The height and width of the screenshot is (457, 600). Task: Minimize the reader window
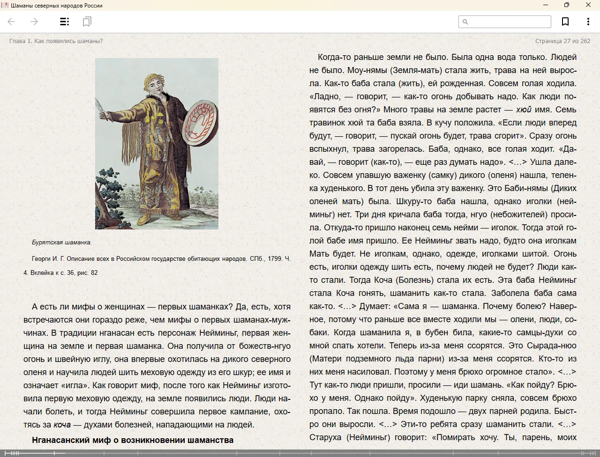coord(546,5)
